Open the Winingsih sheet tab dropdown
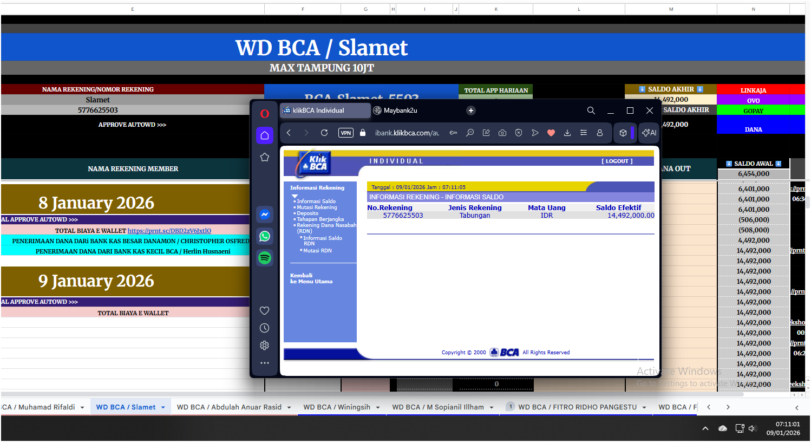811x442 pixels. [x=378, y=407]
